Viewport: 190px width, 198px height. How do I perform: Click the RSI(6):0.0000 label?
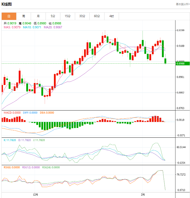click(x=12, y=167)
